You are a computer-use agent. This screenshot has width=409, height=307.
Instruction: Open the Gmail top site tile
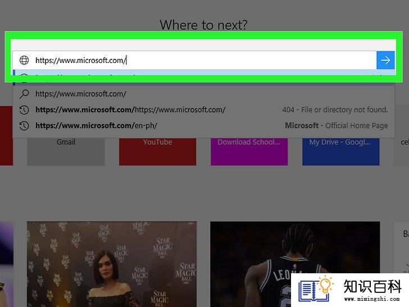(66, 151)
